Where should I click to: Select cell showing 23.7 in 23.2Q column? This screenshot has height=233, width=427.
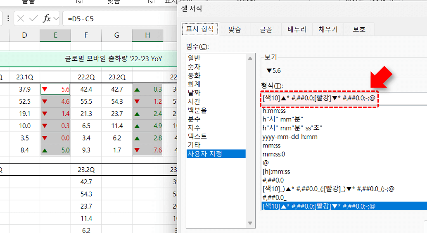117,114
